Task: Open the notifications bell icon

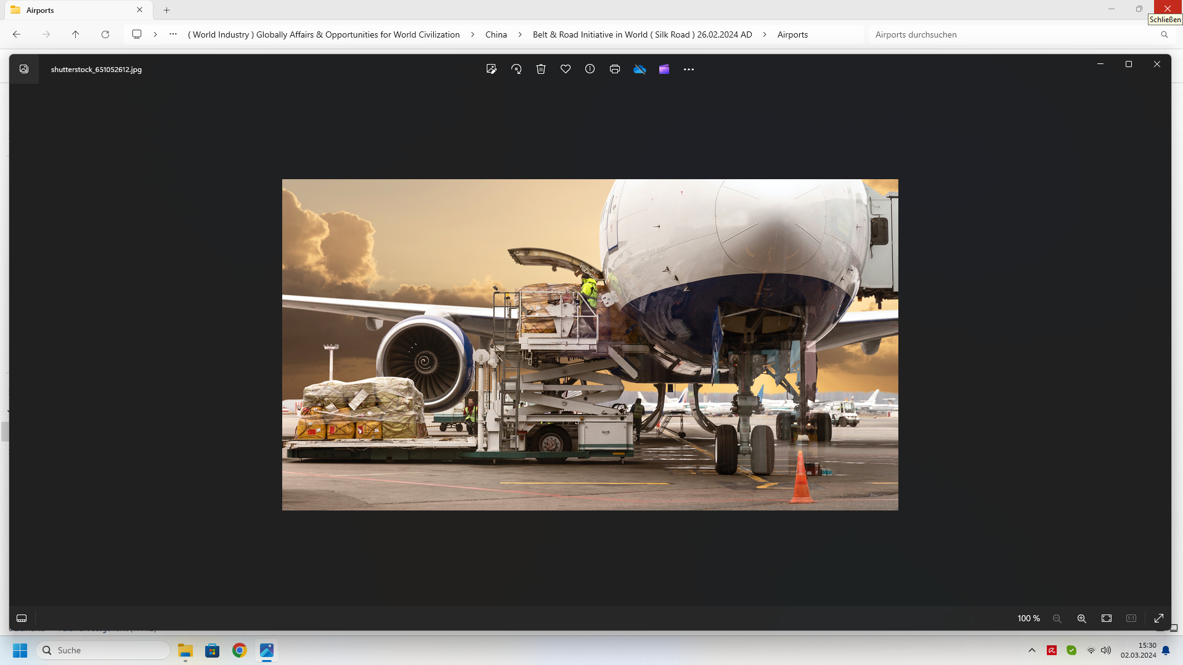Action: click(1166, 650)
